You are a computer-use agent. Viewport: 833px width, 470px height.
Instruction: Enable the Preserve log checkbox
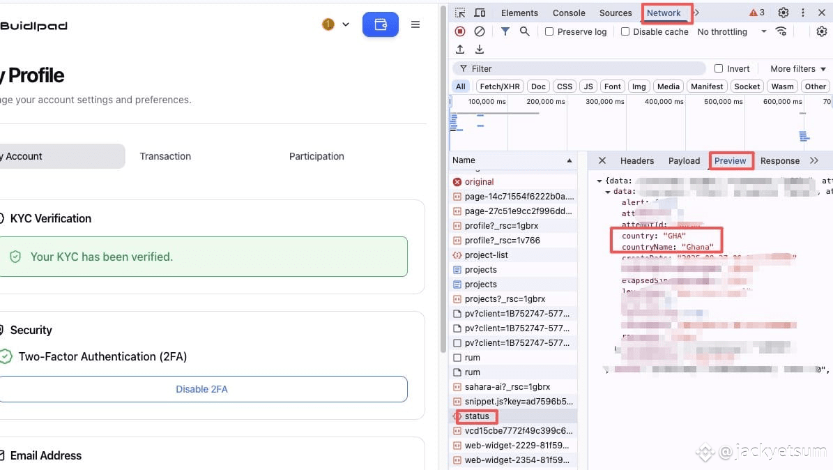(549, 31)
